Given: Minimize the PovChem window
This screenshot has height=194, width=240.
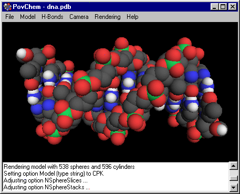Looking at the screenshot, I should (214, 7).
